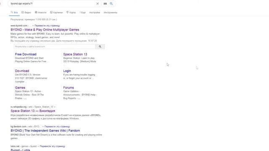This screenshot has width=269, height=151.
Task: Select the 'Все' results tab
Action: [14, 13]
